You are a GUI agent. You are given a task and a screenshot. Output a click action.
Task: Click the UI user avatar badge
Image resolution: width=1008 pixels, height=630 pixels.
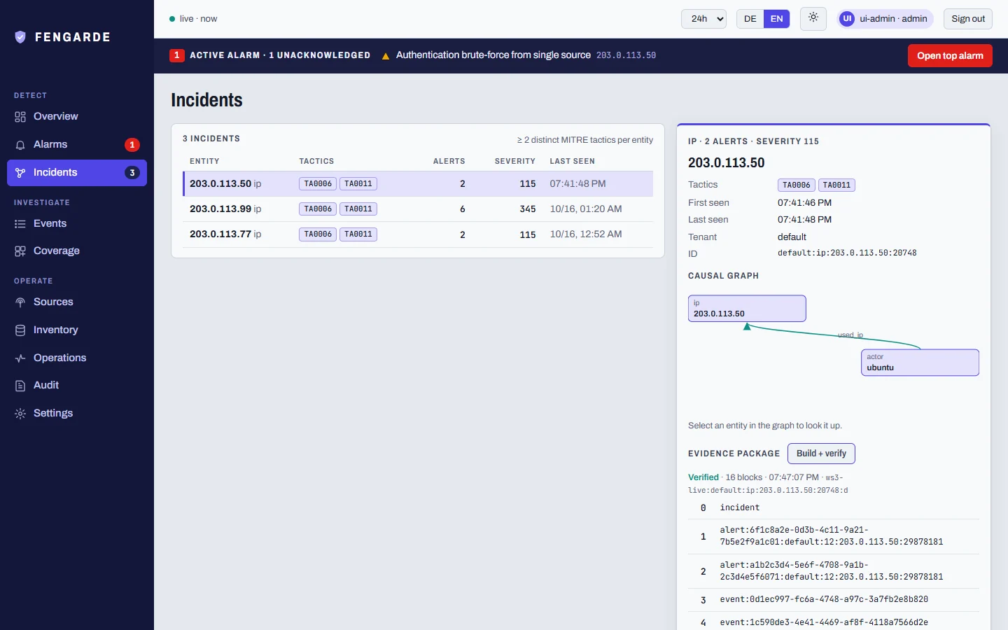pos(847,19)
